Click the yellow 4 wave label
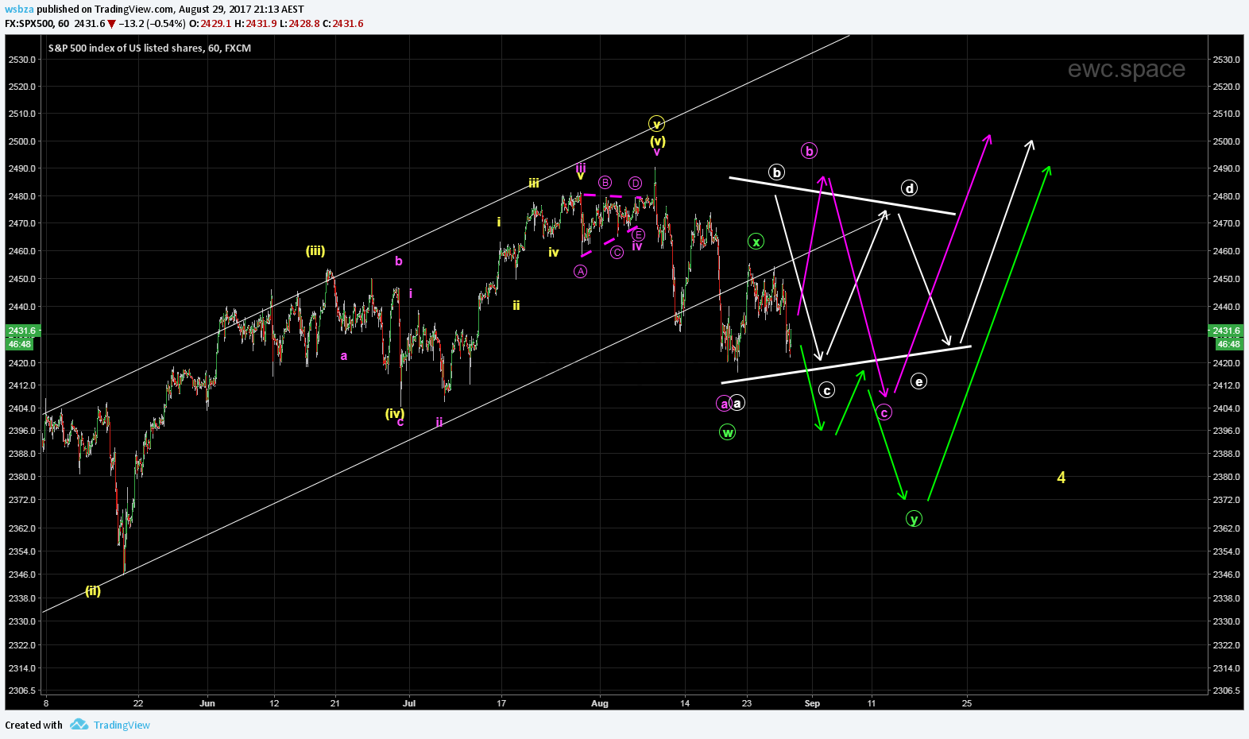The image size is (1249, 739). pyautogui.click(x=1061, y=478)
